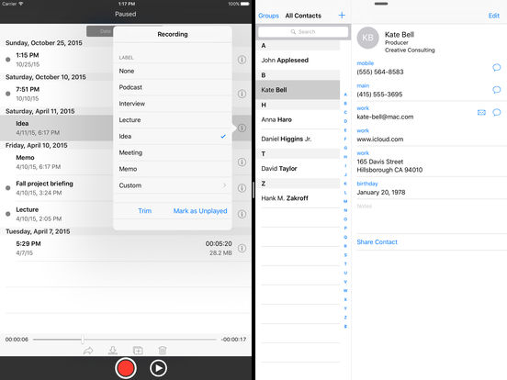The width and height of the screenshot is (507, 380).
Task: Select the Idea label option
Action: point(173,137)
